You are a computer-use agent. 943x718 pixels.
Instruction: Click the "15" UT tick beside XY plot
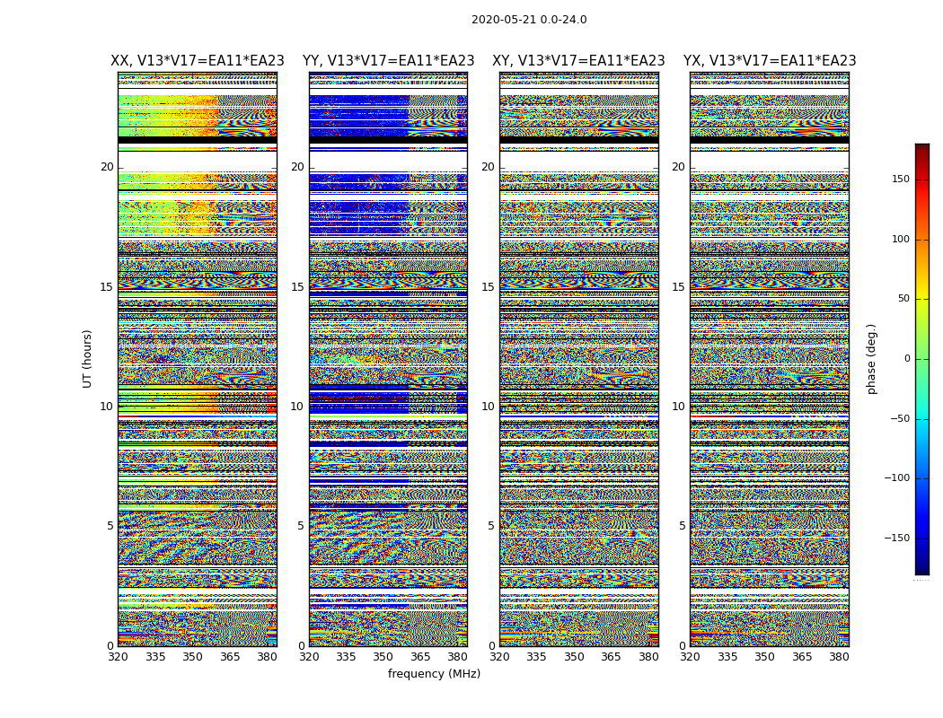[x=489, y=287]
